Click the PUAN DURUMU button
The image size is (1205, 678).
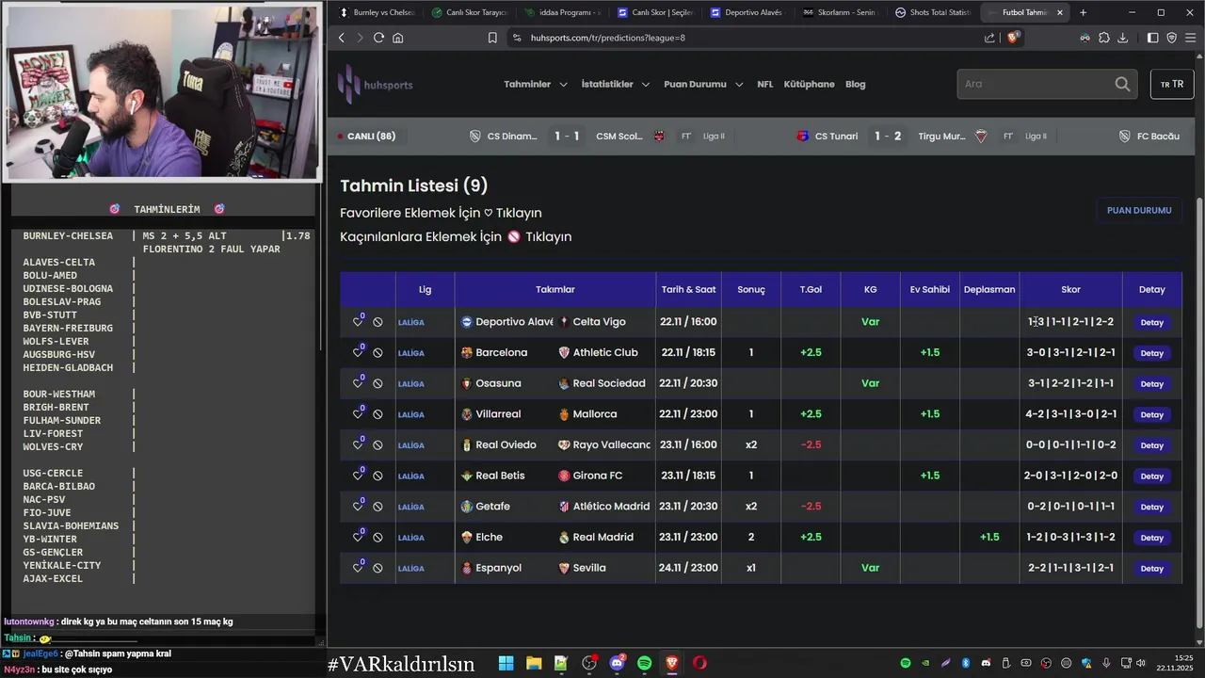pos(1139,210)
